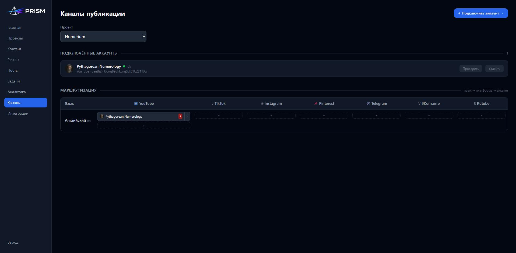
Task: Add an Instagram account for English
Action: [x=271, y=115]
